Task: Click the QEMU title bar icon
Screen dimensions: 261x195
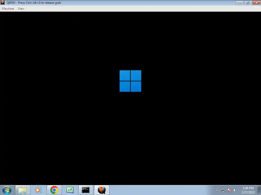Action: [x=3, y=3]
